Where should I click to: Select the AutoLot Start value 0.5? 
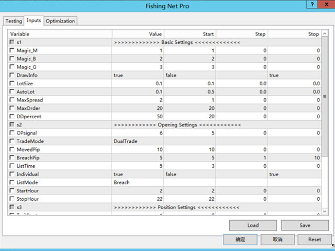point(211,92)
